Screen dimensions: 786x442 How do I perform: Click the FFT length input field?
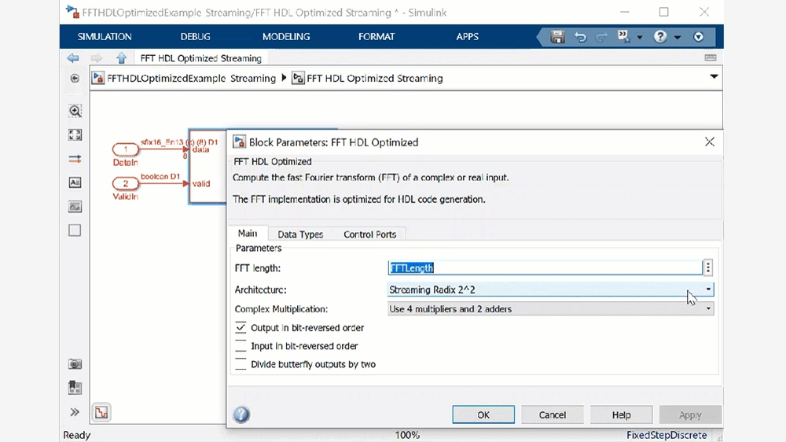545,268
